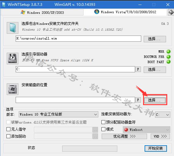Switch to the Windows 2000/XP/2003 tab

pos(42,12)
